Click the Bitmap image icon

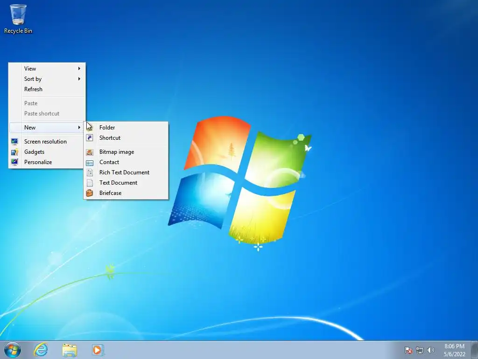pyautogui.click(x=90, y=152)
